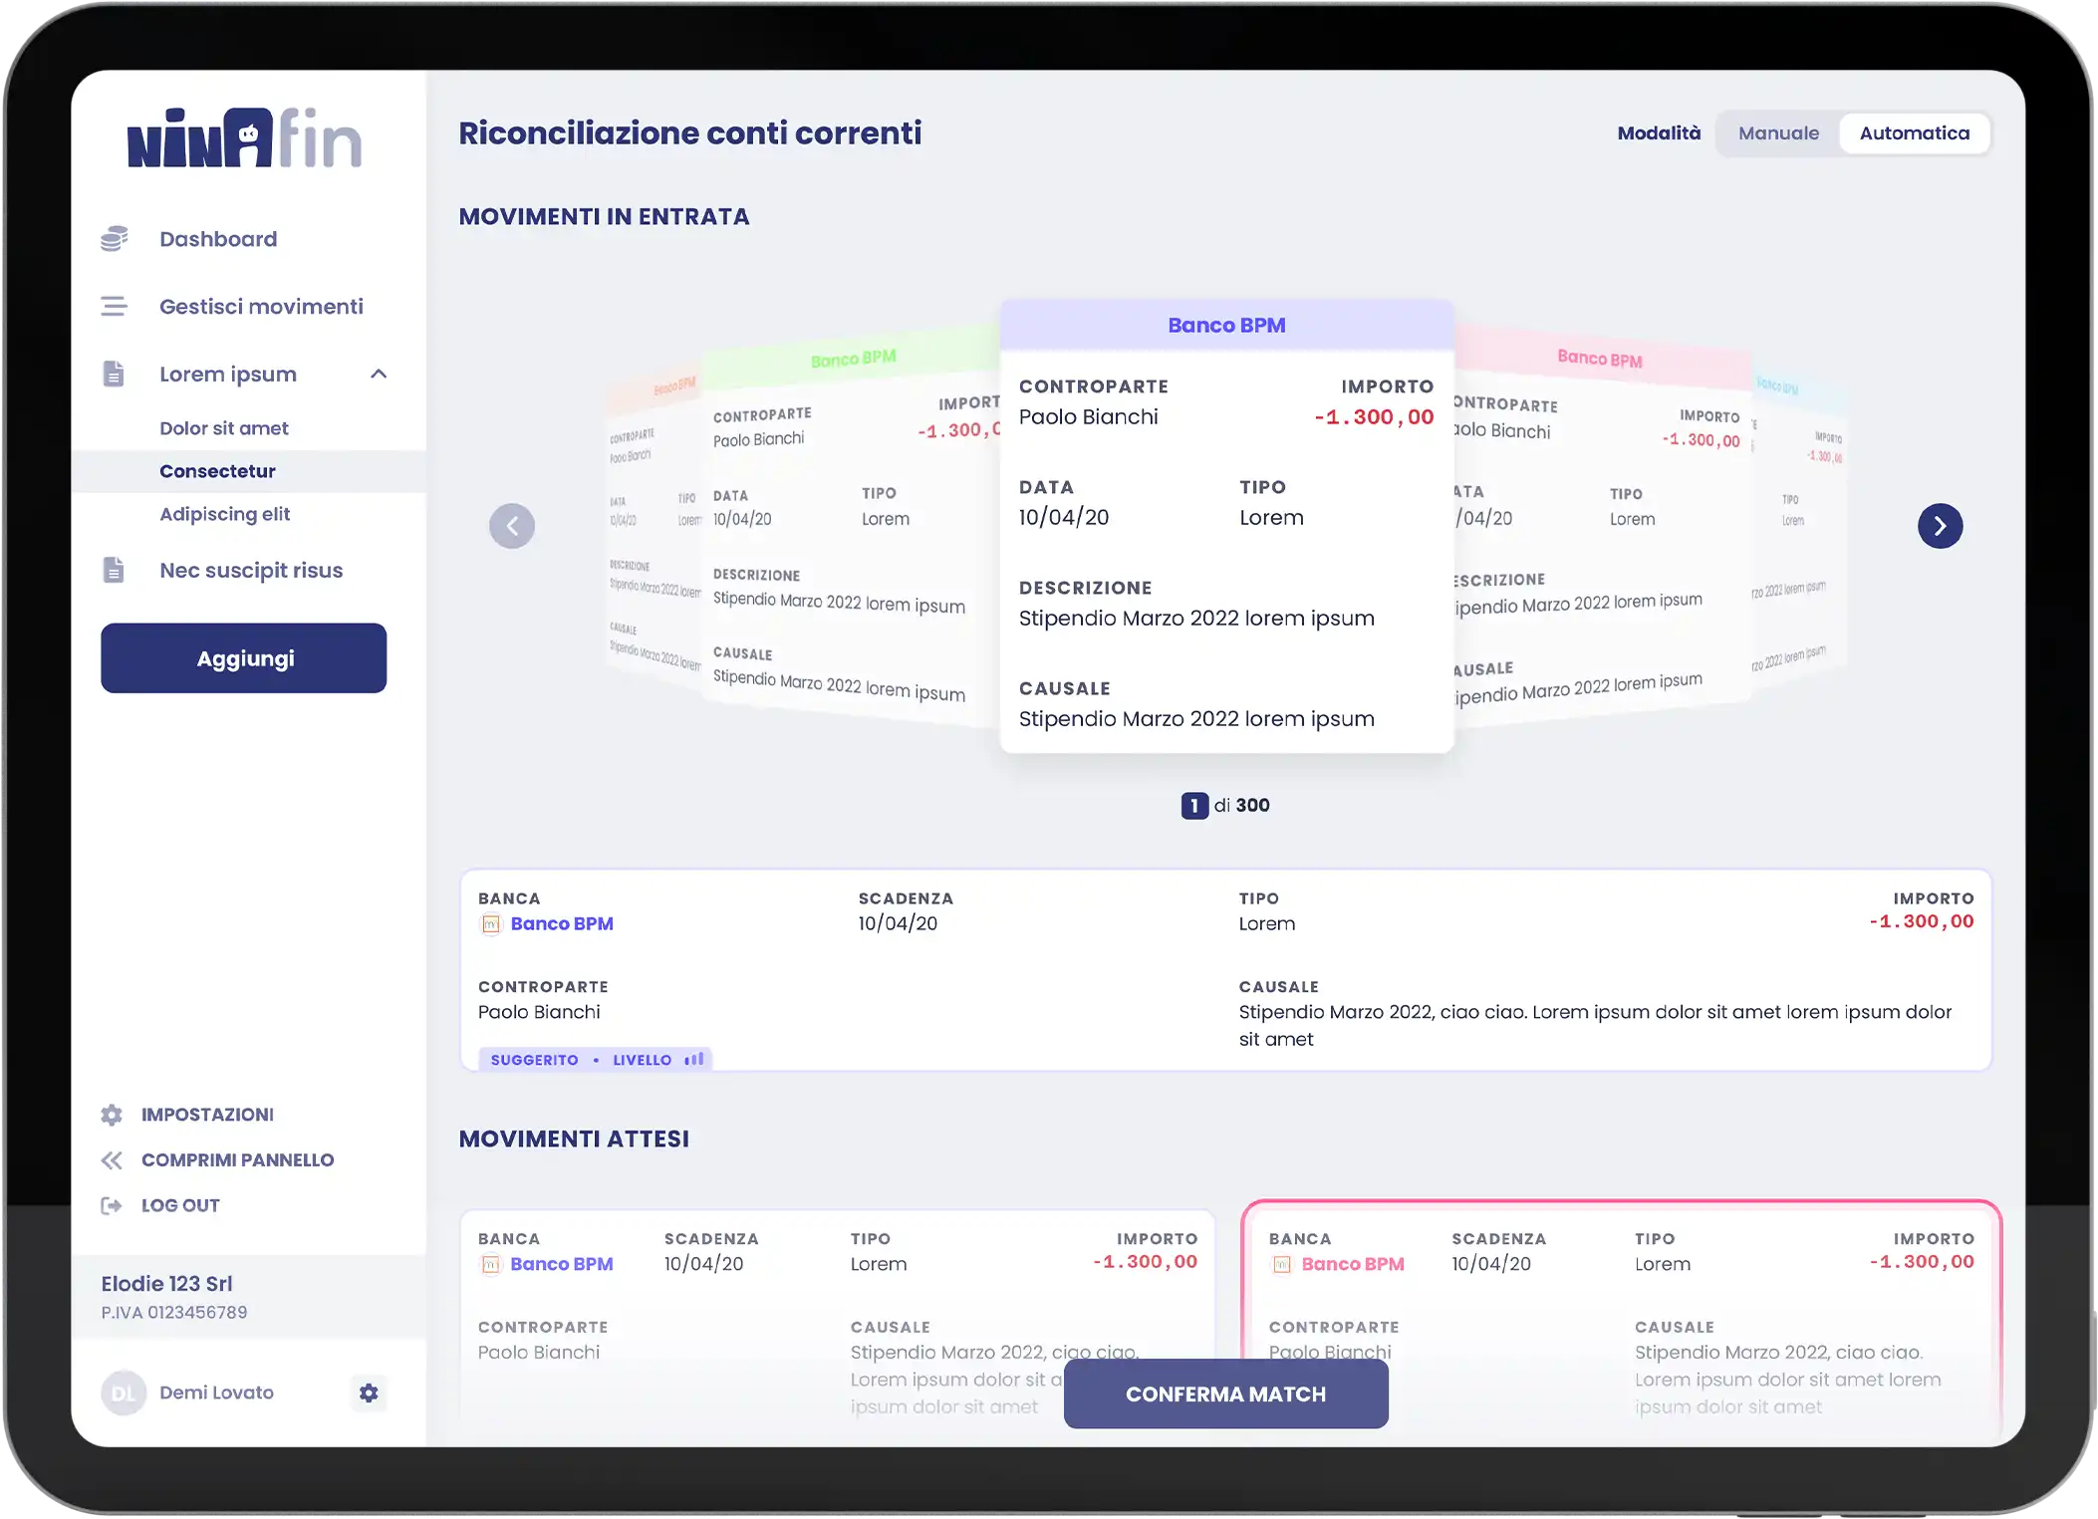Click the Log out icon
Viewport: 2098px width, 1519px height.
tap(112, 1206)
